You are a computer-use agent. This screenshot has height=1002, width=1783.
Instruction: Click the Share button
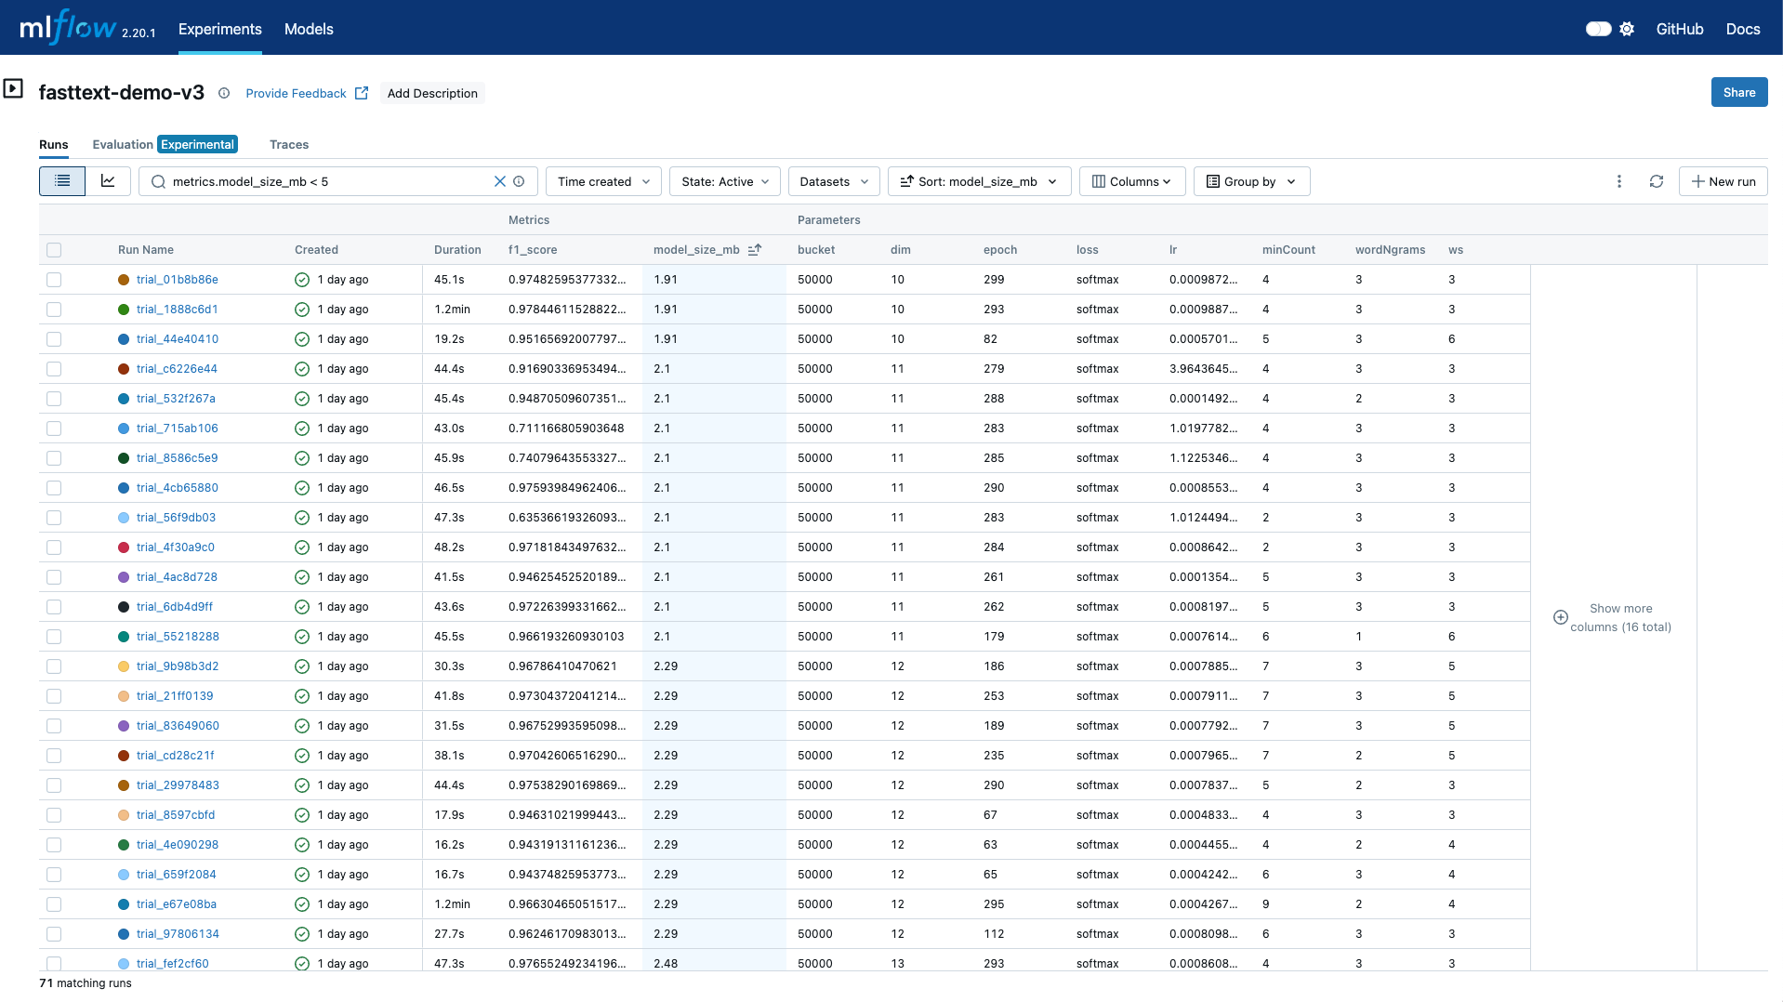pos(1738,92)
